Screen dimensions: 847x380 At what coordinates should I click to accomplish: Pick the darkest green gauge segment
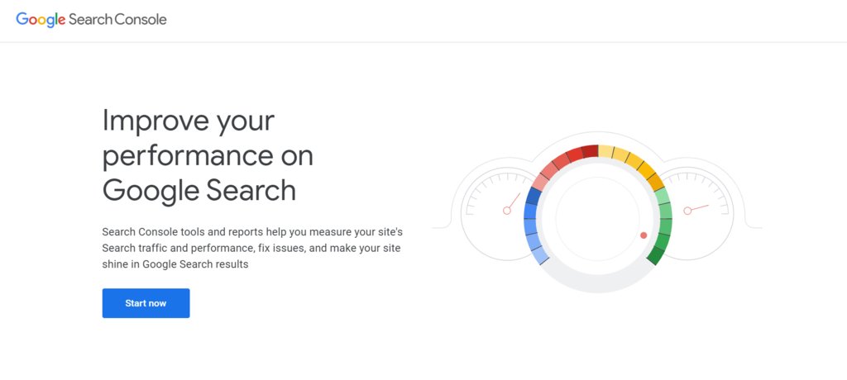(656, 255)
